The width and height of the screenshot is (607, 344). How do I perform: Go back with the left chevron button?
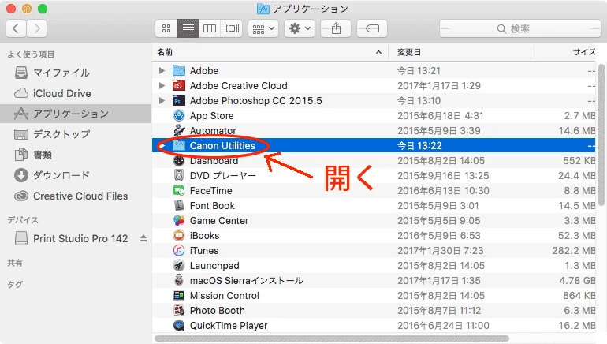(17, 28)
